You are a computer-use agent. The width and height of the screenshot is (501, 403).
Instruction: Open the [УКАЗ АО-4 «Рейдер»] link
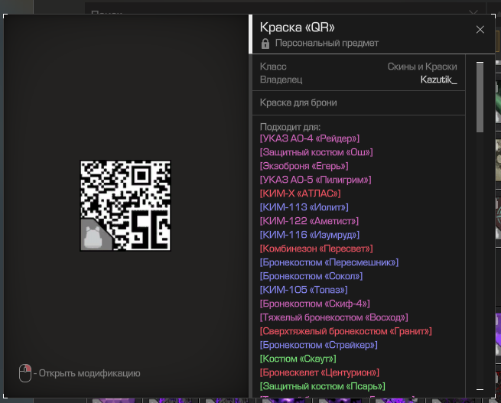click(310, 138)
